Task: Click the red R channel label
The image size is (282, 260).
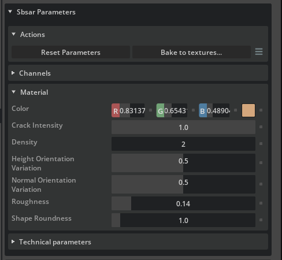Action: (116, 110)
